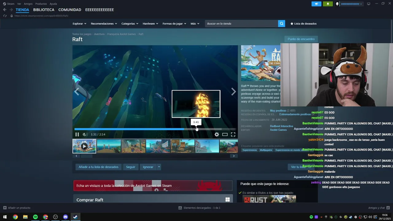
Task: Open File Explorer from the taskbar
Action: pyautogui.click(x=25, y=217)
